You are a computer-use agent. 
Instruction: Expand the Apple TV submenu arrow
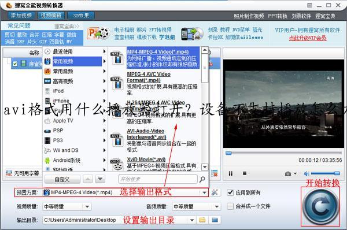click(104, 121)
